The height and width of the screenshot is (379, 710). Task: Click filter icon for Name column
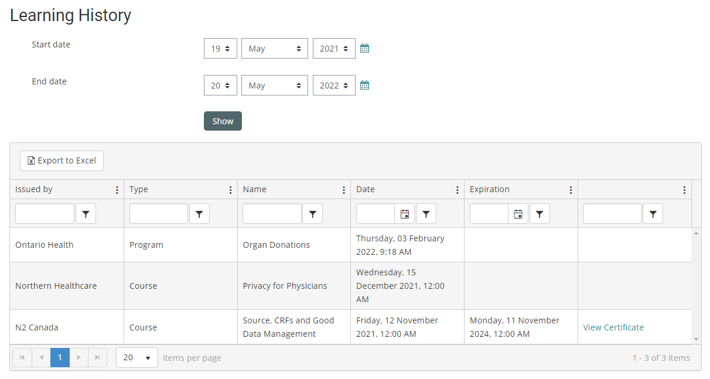pos(312,214)
